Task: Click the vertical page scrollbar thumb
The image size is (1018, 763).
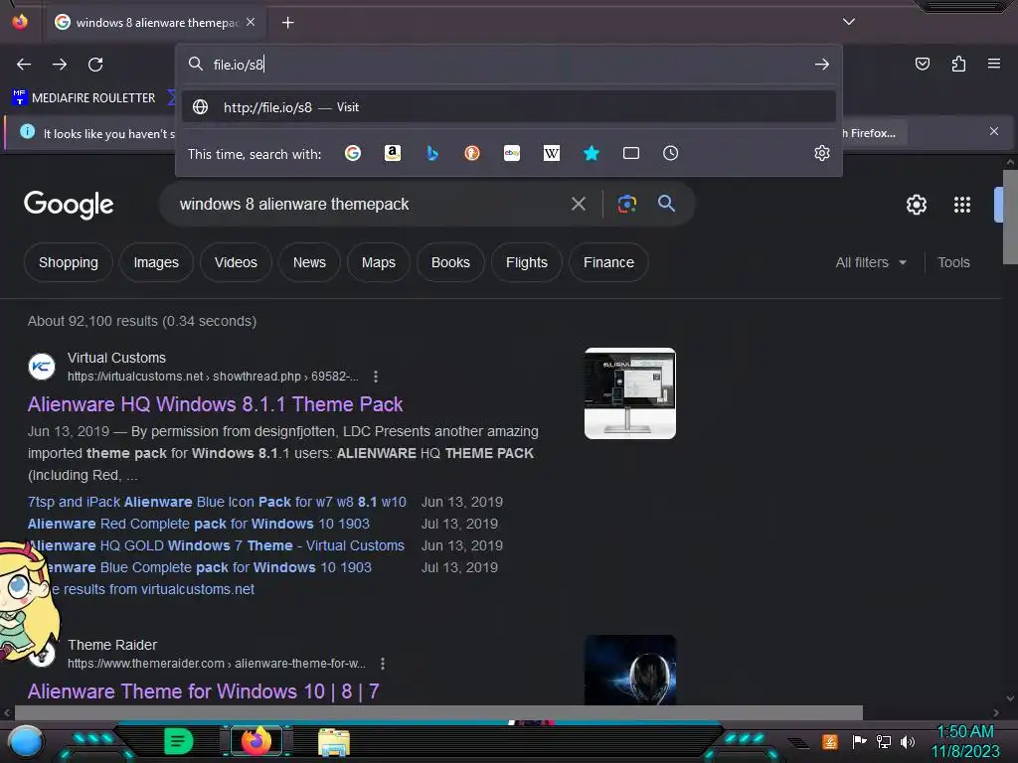Action: (x=1010, y=217)
